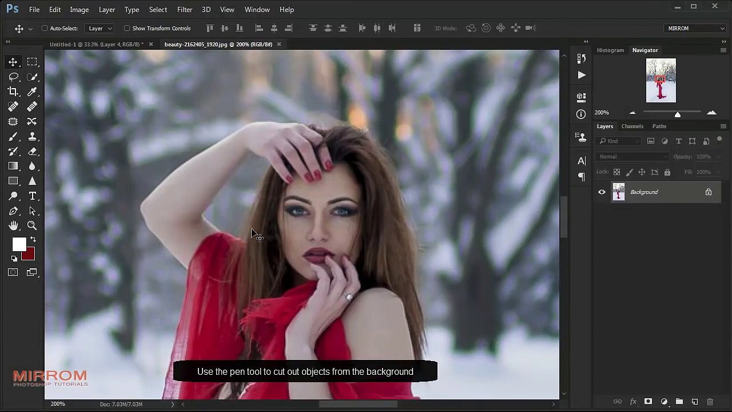Click Align left edges icon
The height and width of the screenshot is (412, 732).
pyautogui.click(x=259, y=28)
